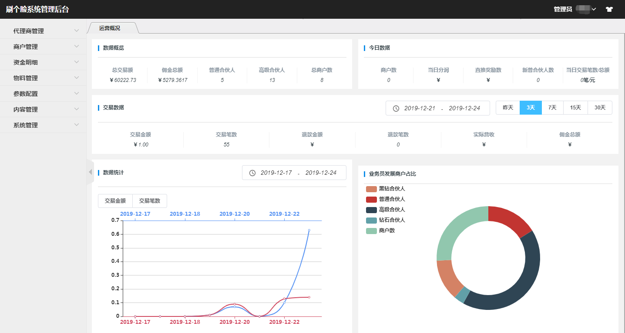The width and height of the screenshot is (625, 333).
Task: Click the 交易金额 value ¥1.00
Action: (141, 145)
